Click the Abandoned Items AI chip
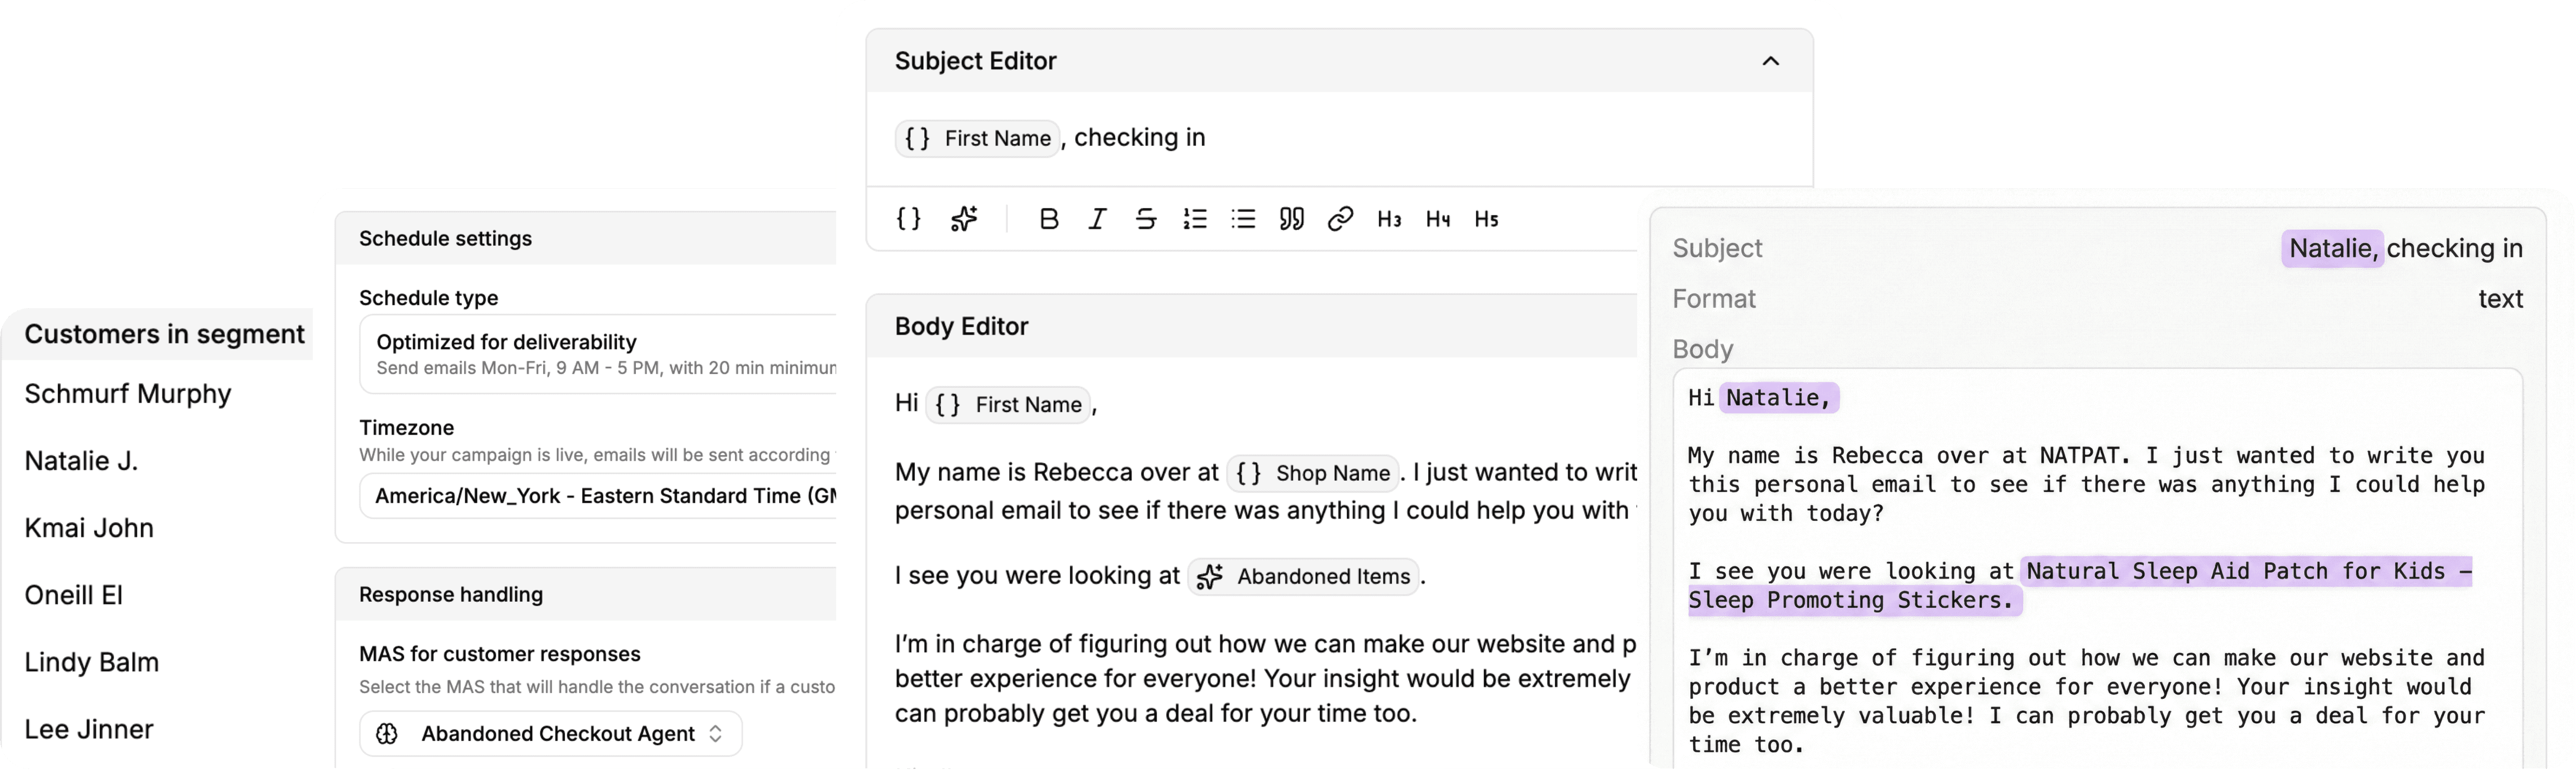This screenshot has height=770, width=2576. tap(1304, 576)
